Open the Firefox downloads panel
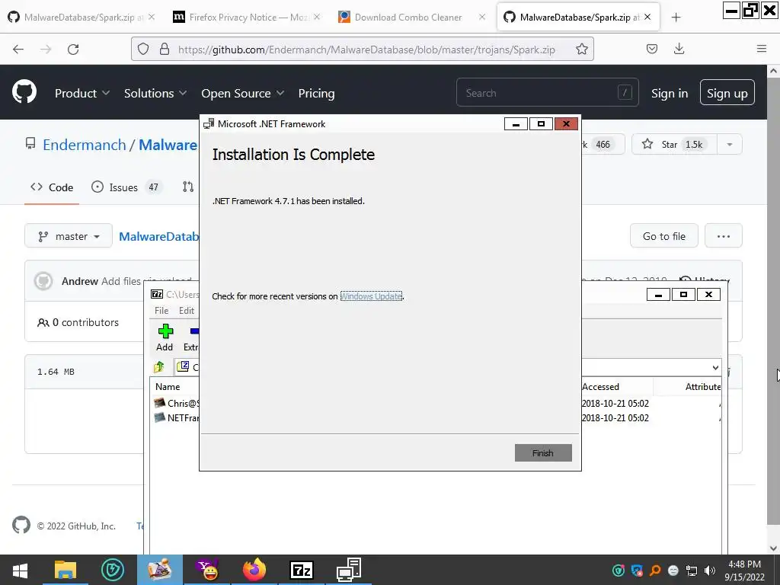The height and width of the screenshot is (585, 780). tap(679, 49)
